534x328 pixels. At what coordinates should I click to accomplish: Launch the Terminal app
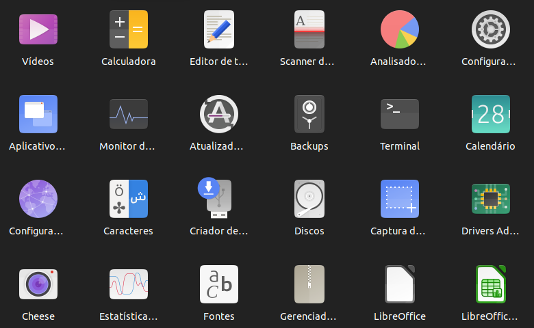400,114
